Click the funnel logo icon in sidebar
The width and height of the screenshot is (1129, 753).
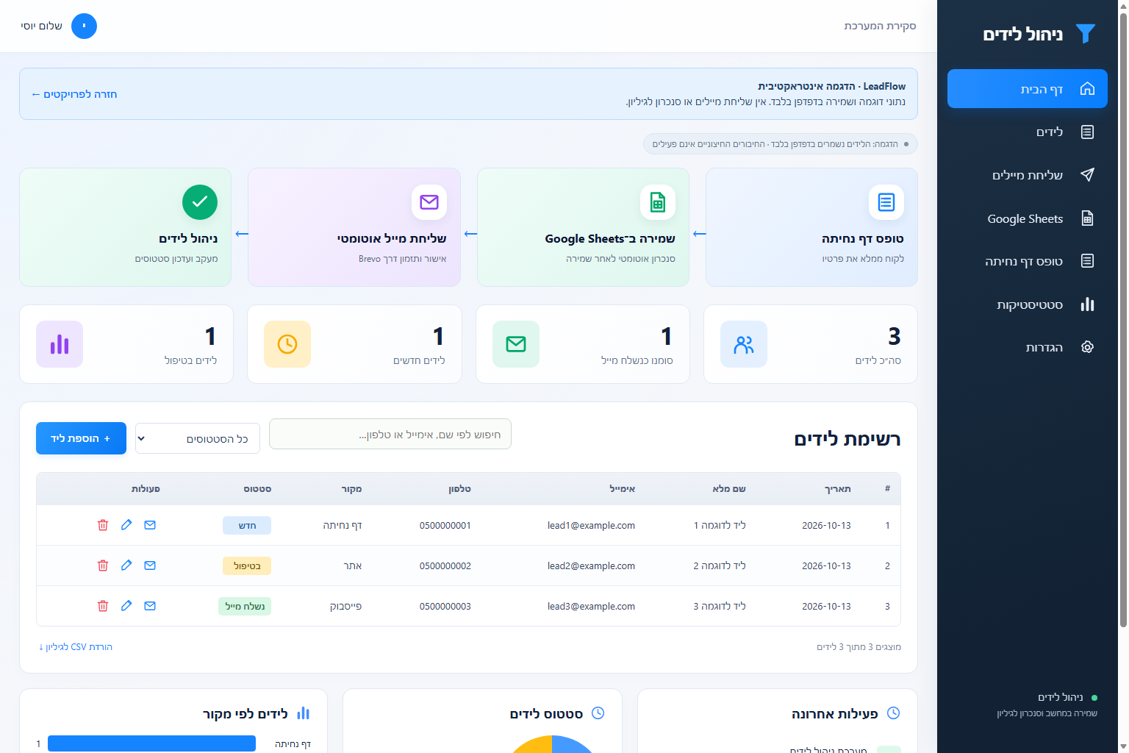click(x=1086, y=34)
